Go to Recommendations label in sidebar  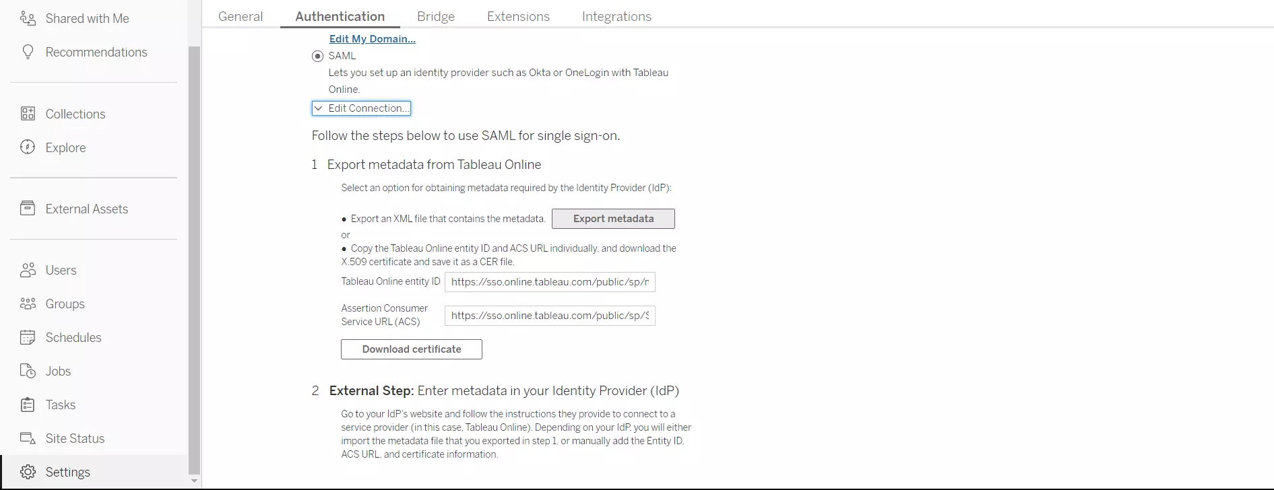(x=96, y=52)
